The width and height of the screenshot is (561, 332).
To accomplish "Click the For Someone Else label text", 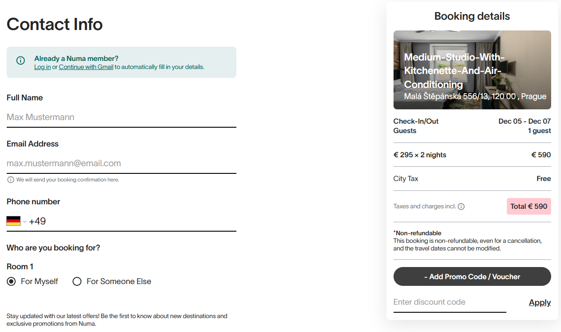I will coord(119,281).
